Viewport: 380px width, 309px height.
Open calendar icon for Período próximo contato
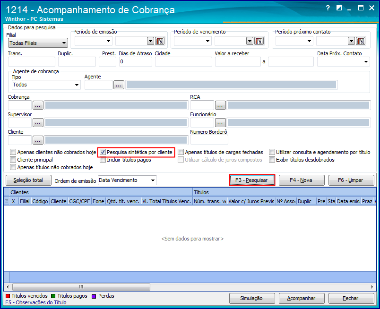[361, 41]
